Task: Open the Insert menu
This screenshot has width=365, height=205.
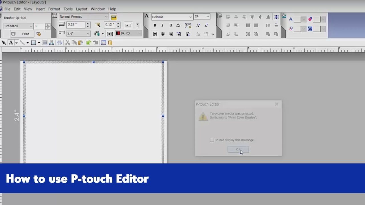Action: [x=40, y=9]
